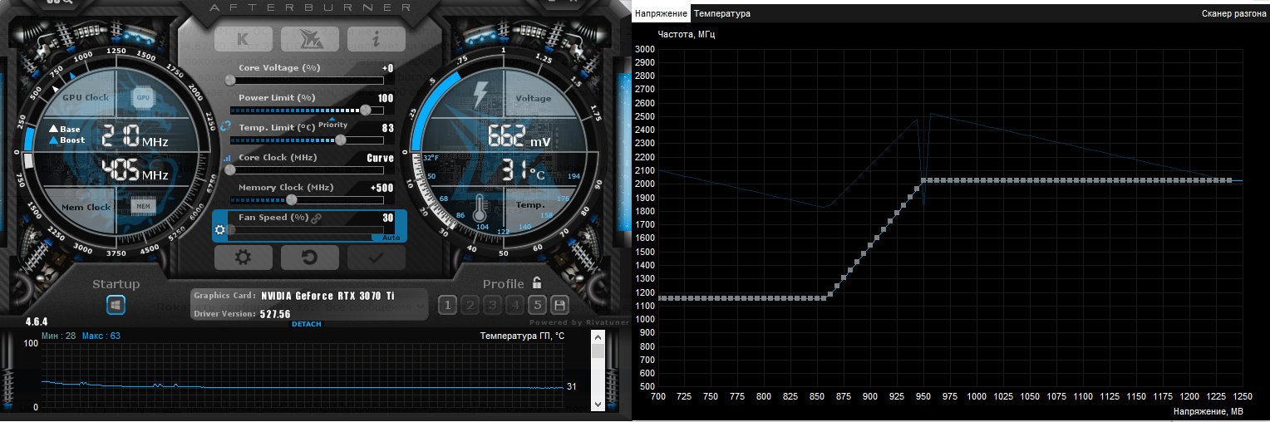Reset settings to default with circular arrow
This screenshot has height=422, width=1270.
point(309,257)
